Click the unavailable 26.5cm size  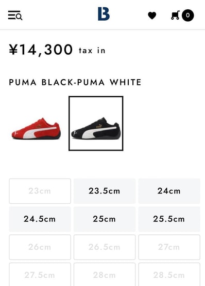(x=105, y=247)
